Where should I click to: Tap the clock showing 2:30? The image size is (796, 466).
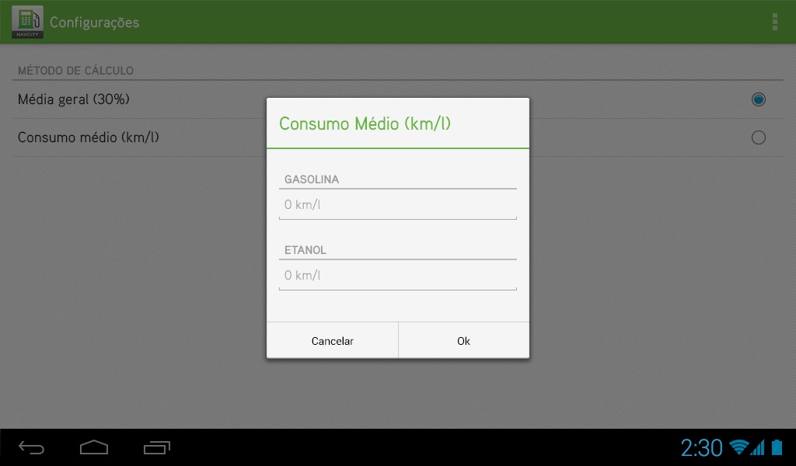coord(701,447)
